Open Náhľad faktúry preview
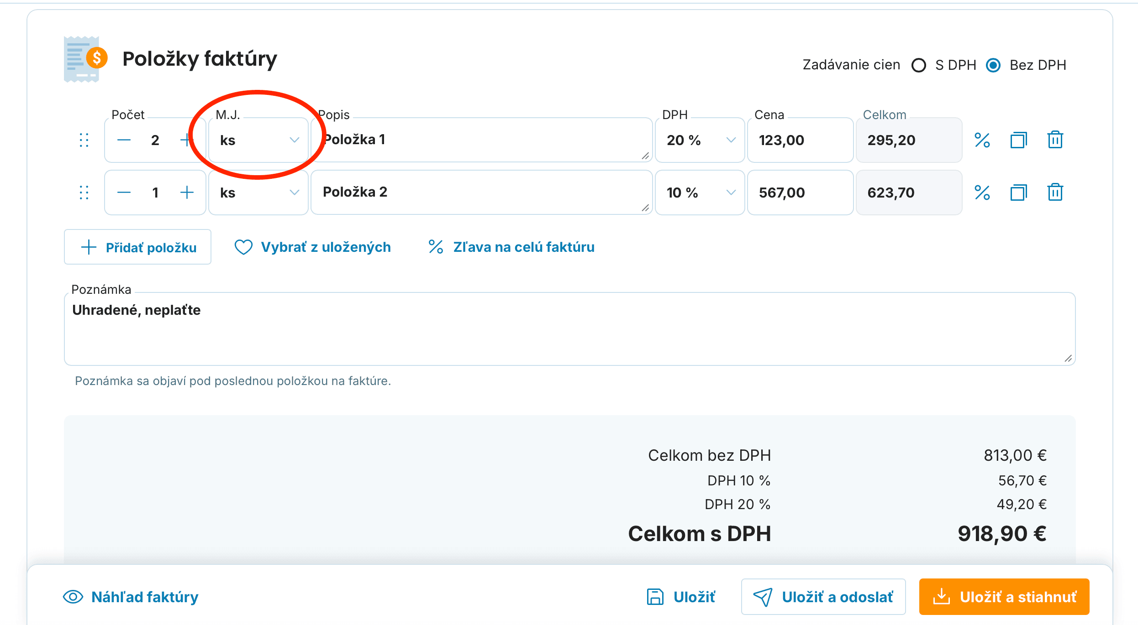Screen dimensions: 1138x625 131,597
